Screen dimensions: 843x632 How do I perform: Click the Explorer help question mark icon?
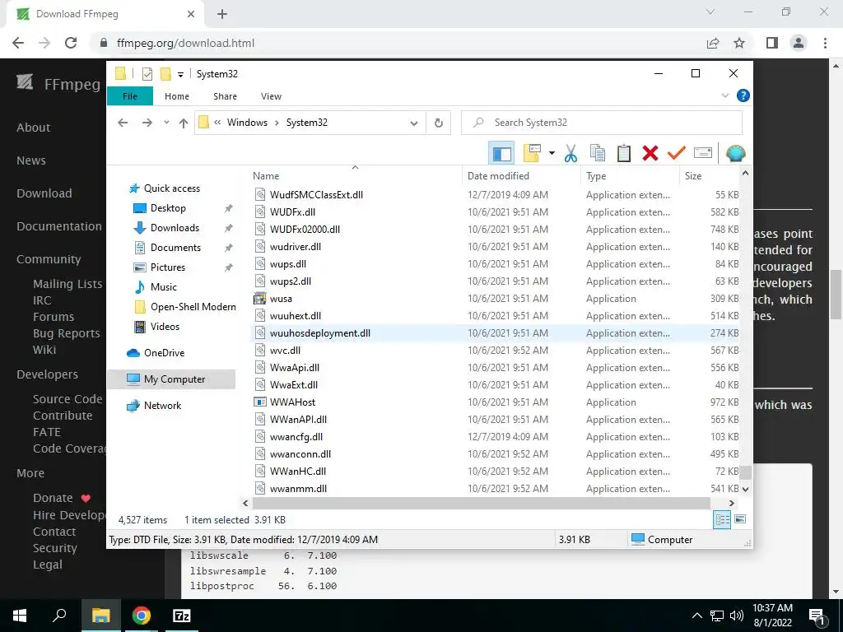point(743,95)
